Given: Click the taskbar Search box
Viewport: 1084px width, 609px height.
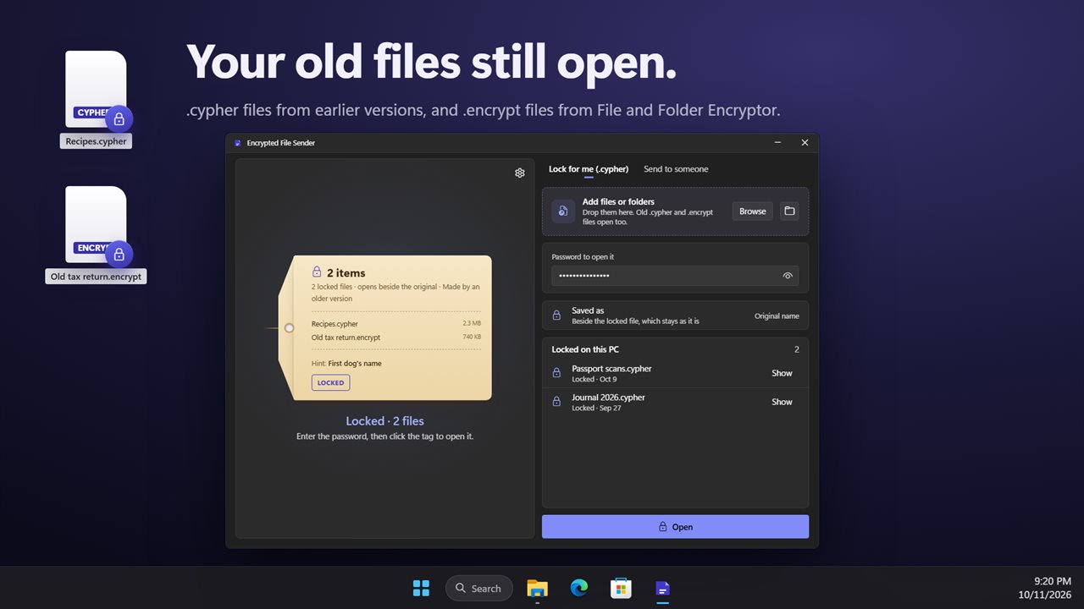Looking at the screenshot, I should pyautogui.click(x=478, y=588).
